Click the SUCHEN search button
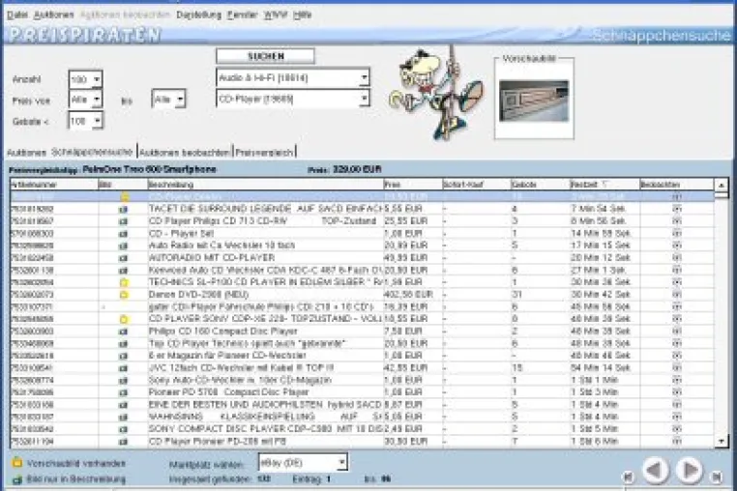The image size is (737, 491). click(x=265, y=56)
